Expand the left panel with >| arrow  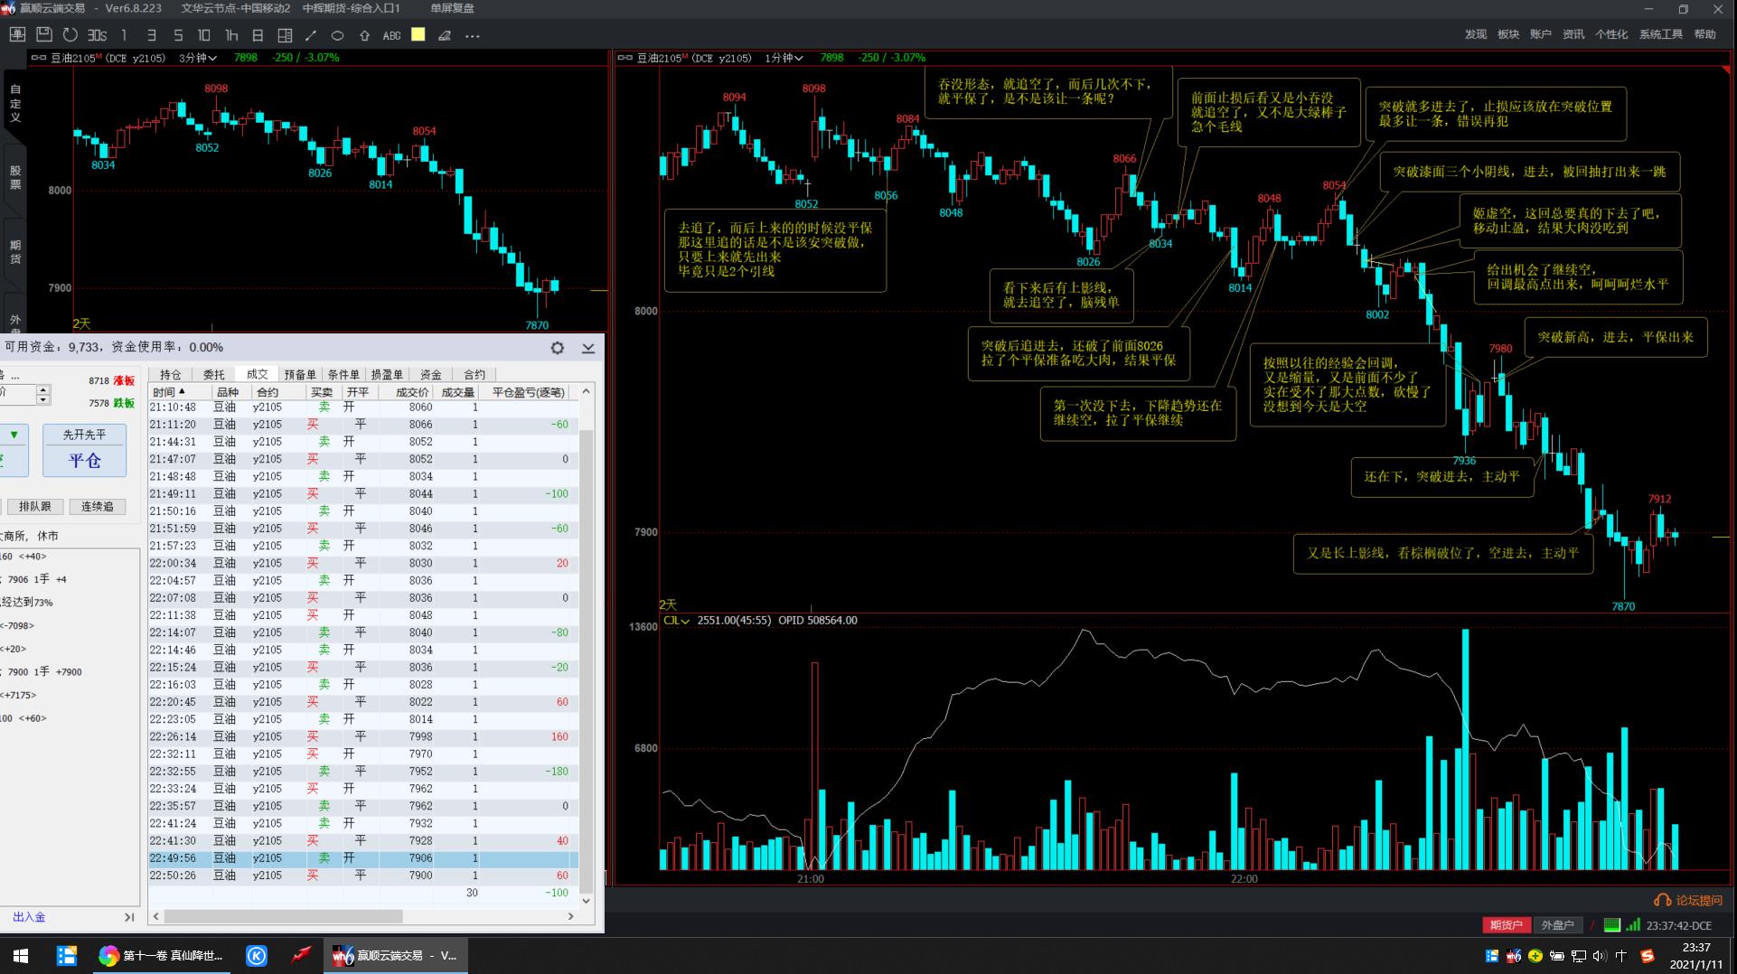[x=129, y=917]
